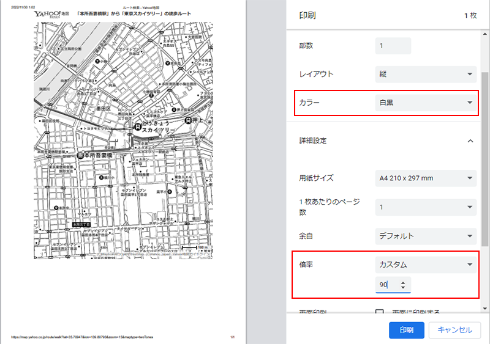Open the 倍率 dropdown showing カスタム
This screenshot has height=344, width=490.
click(x=426, y=265)
